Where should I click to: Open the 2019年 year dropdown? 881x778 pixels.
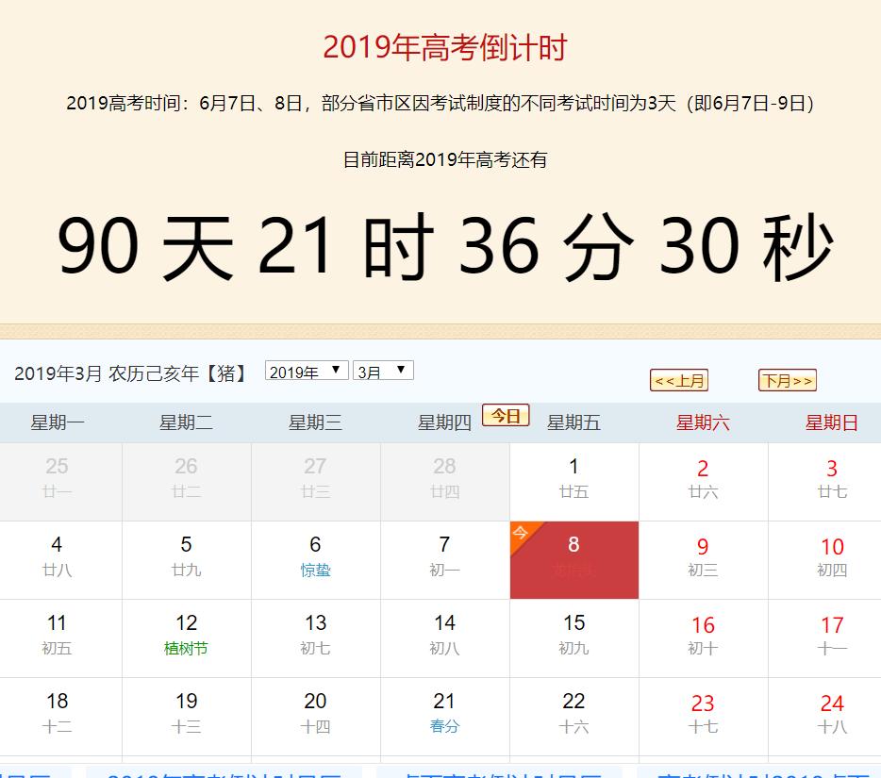point(307,371)
